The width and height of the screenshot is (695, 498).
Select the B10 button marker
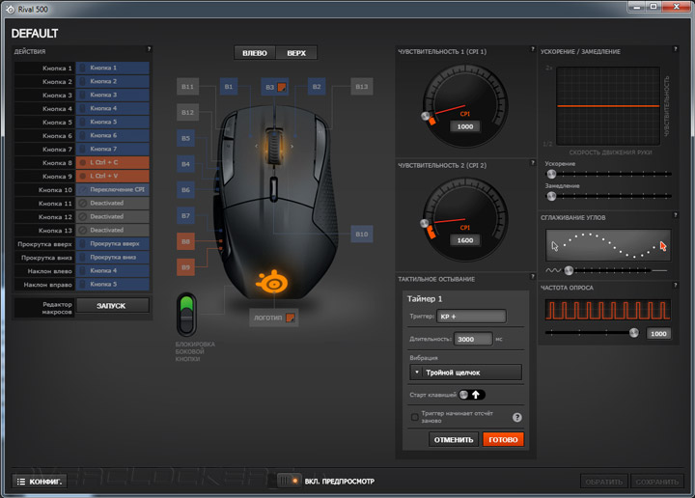pos(362,234)
